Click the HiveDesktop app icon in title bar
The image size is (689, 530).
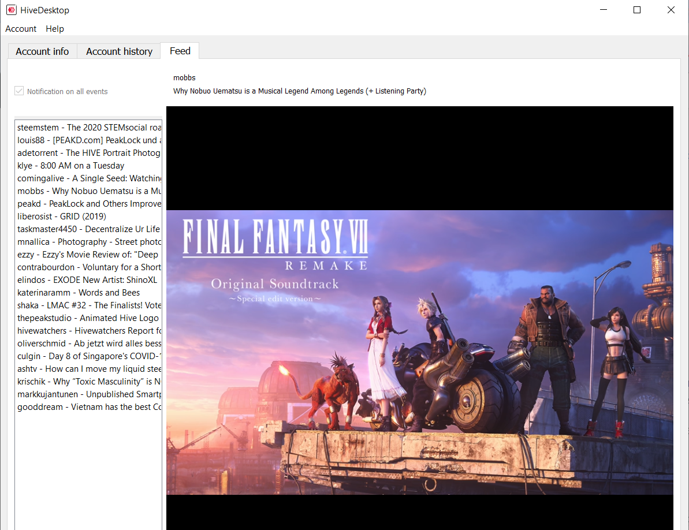click(12, 10)
